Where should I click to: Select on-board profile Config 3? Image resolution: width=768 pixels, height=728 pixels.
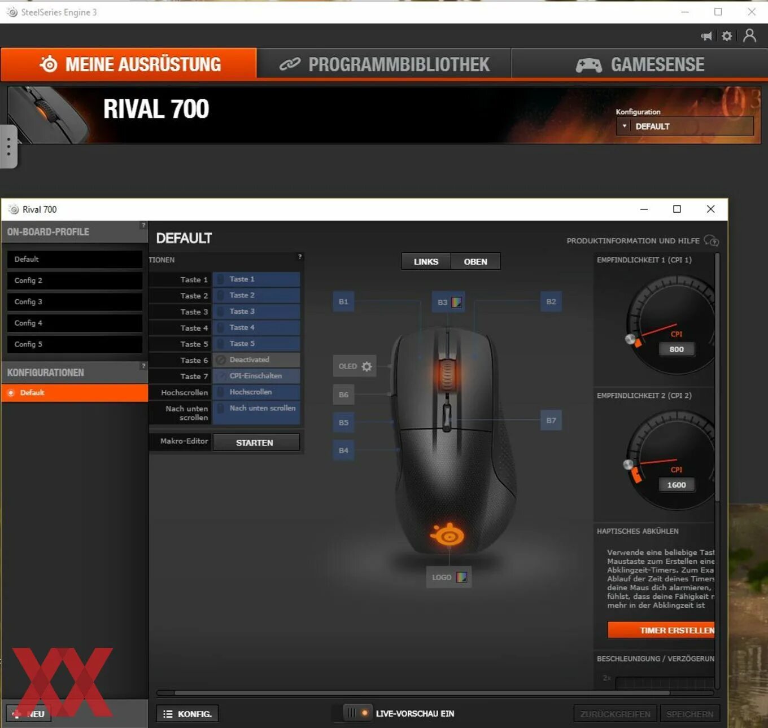pos(75,302)
